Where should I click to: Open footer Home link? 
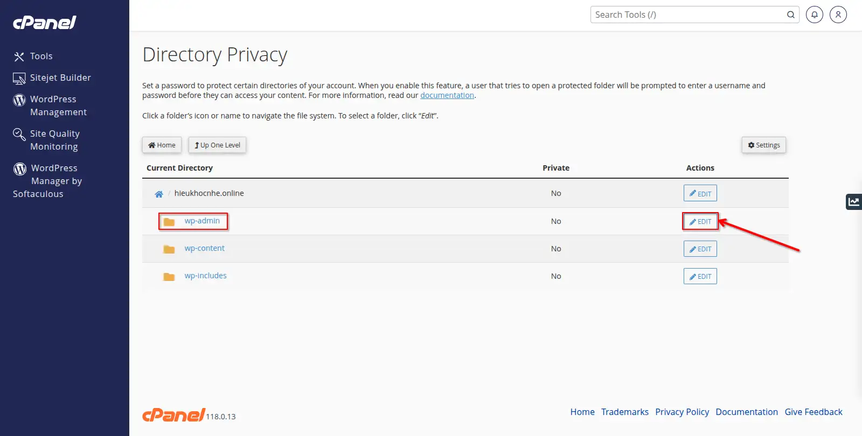pos(582,412)
